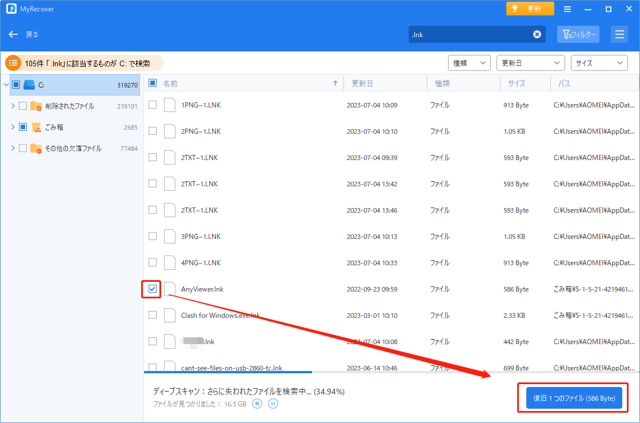Uncheck the AnyViewer.lnk checkbox
Screen dimensions: 640x423
point(153,289)
